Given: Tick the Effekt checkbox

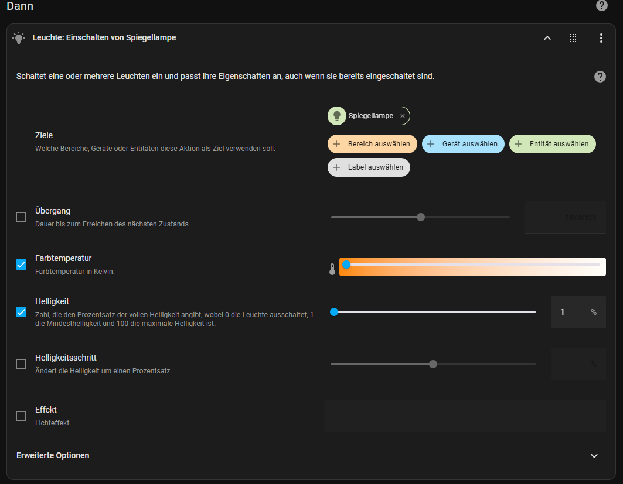Looking at the screenshot, I should tap(21, 416).
